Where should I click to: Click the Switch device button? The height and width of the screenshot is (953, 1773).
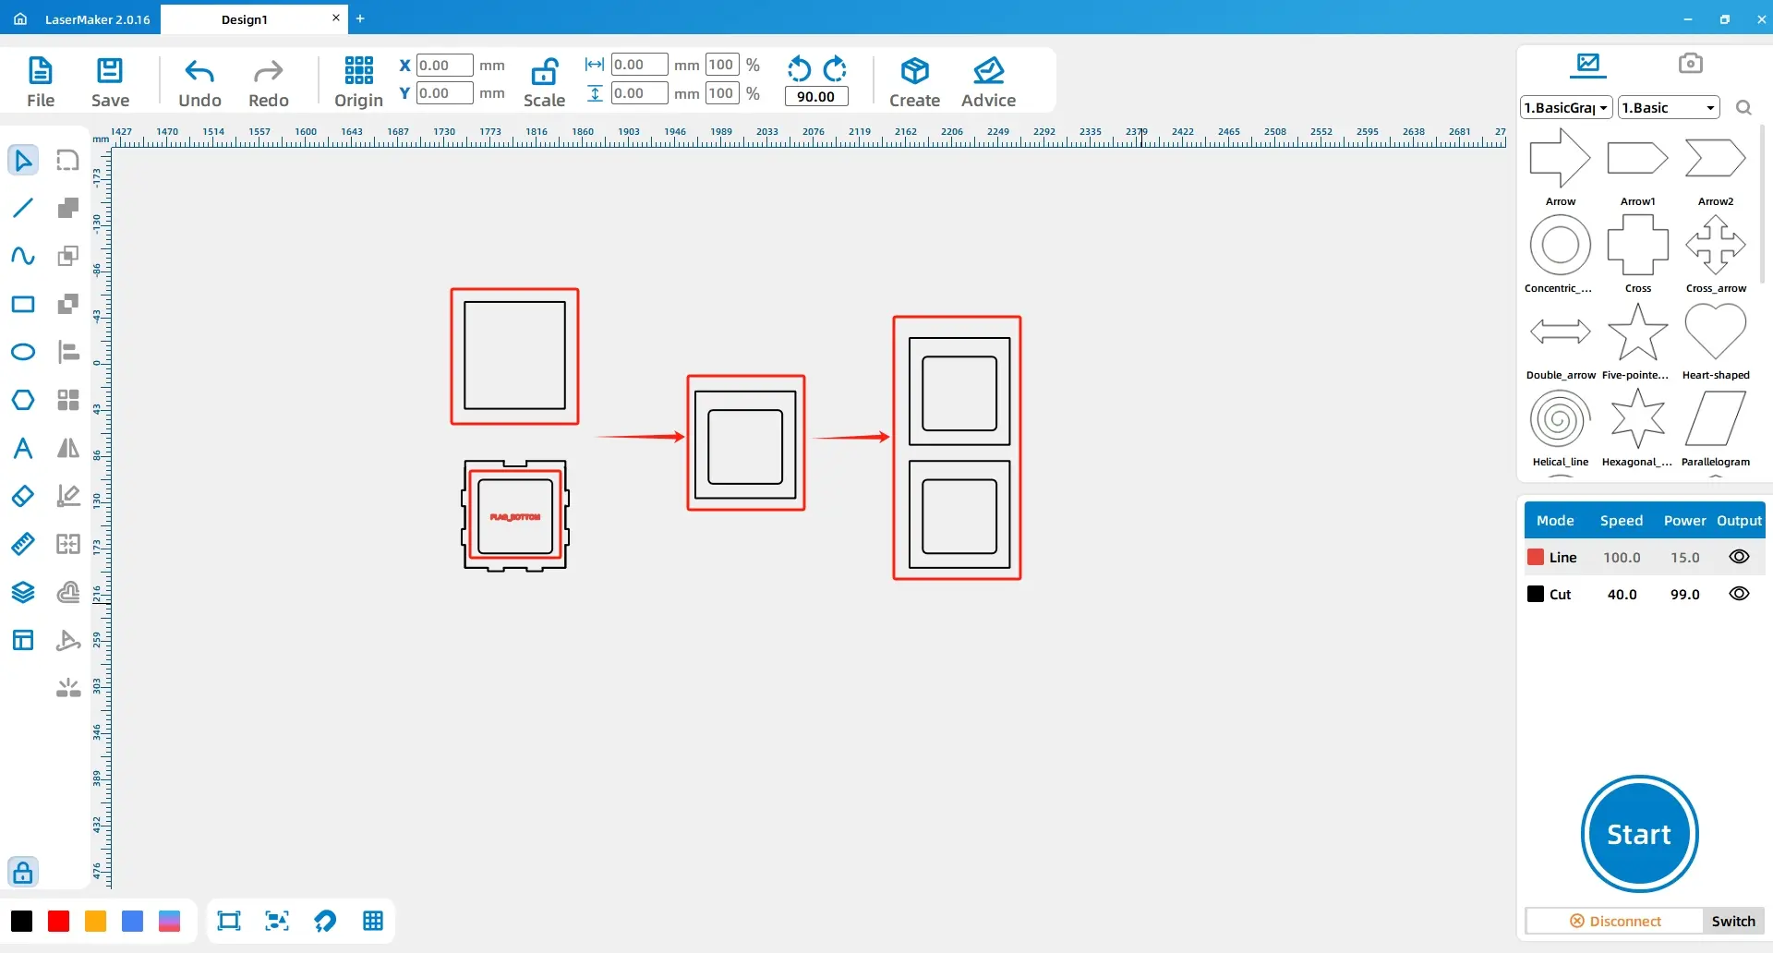click(x=1733, y=921)
